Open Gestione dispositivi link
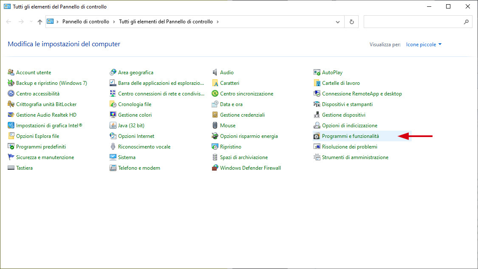 (x=344, y=115)
